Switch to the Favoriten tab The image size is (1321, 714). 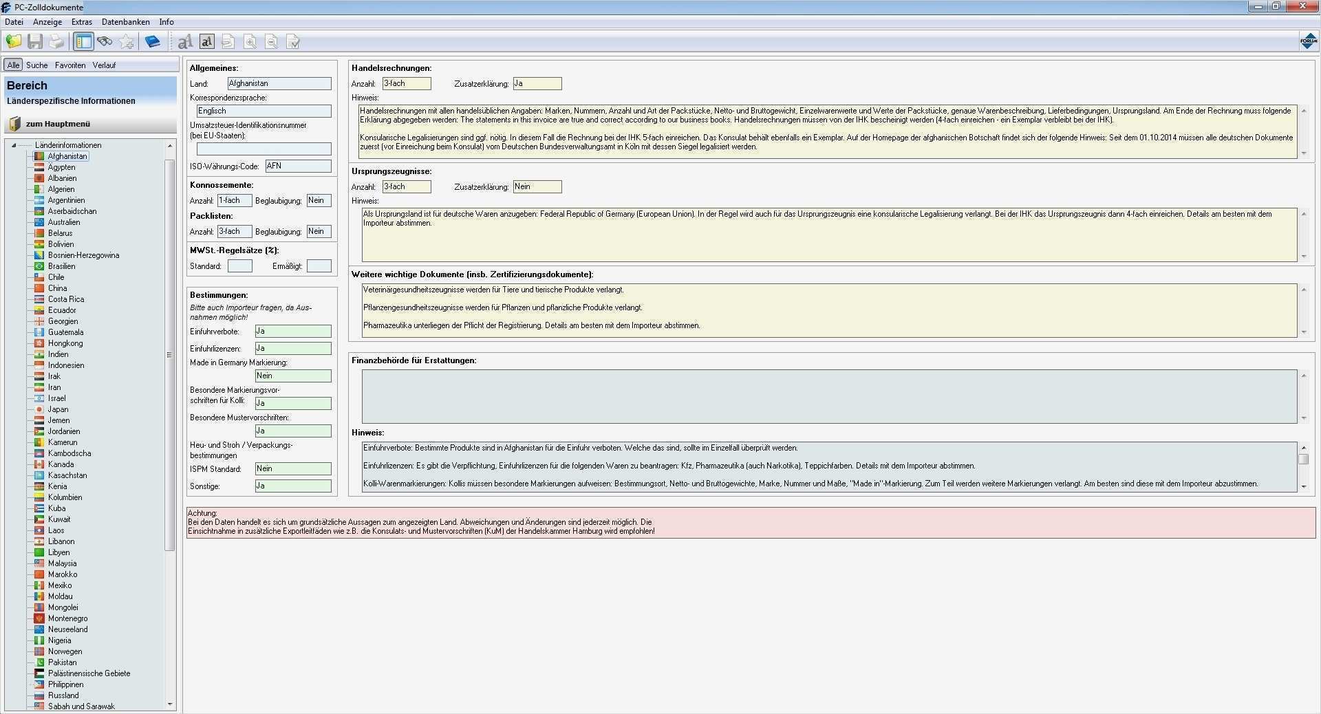coord(70,65)
